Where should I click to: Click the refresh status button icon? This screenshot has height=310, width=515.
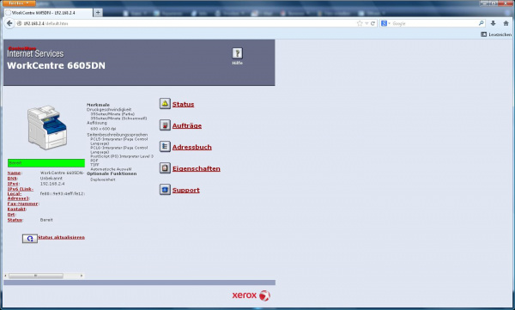click(x=30, y=239)
